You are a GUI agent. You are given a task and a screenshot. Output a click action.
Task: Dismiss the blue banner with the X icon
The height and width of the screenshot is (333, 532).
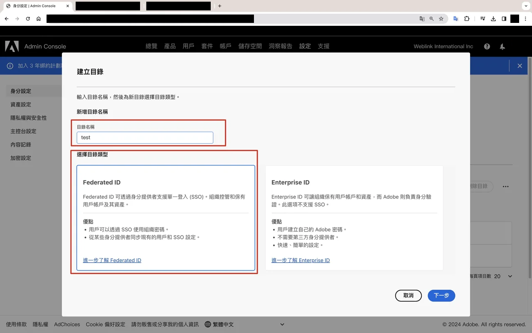[x=520, y=66]
